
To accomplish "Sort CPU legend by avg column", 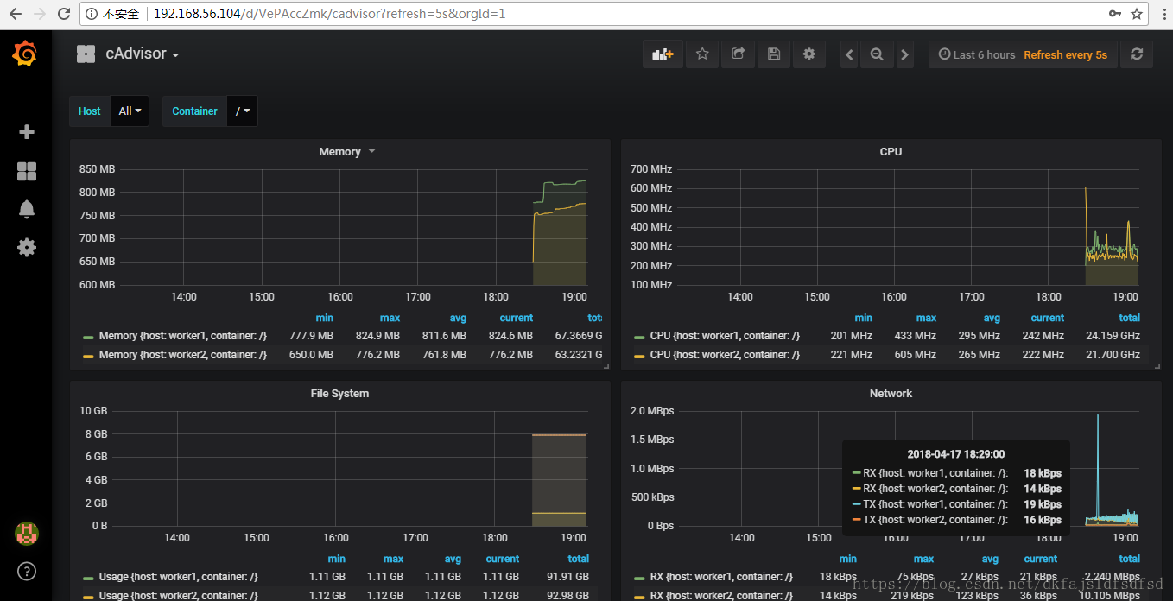I will (x=992, y=318).
